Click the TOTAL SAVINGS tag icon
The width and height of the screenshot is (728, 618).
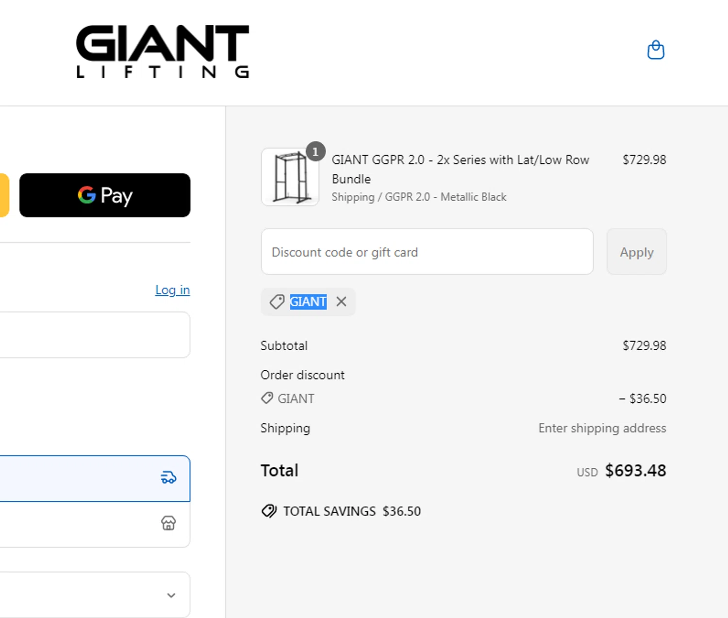coord(269,511)
